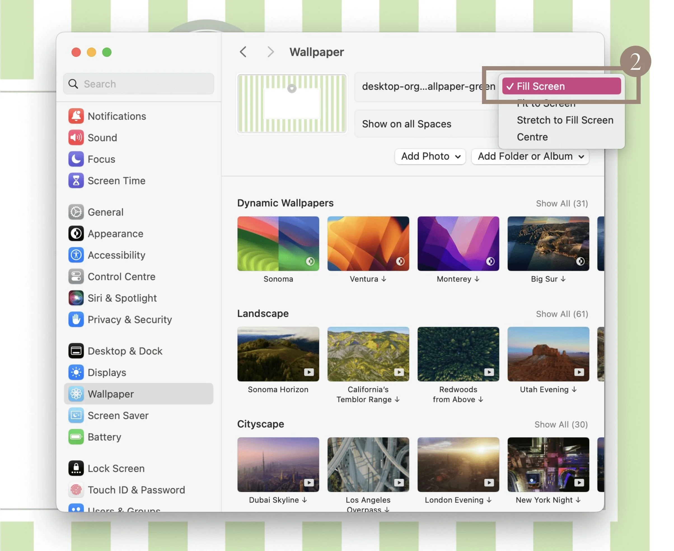Select Stretch to Fill Screen option

click(x=565, y=120)
